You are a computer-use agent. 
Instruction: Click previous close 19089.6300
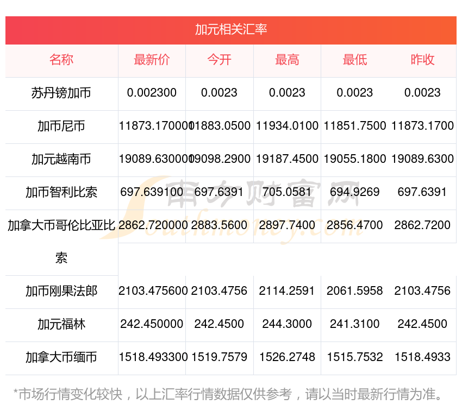pyautogui.click(x=422, y=159)
